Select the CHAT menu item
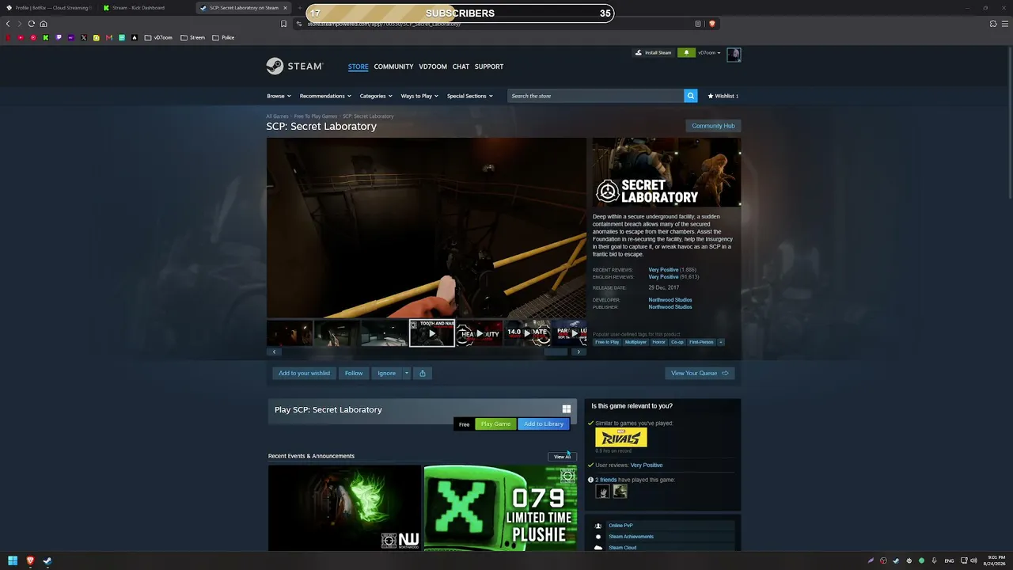Viewport: 1013px width, 570px height. point(461,66)
